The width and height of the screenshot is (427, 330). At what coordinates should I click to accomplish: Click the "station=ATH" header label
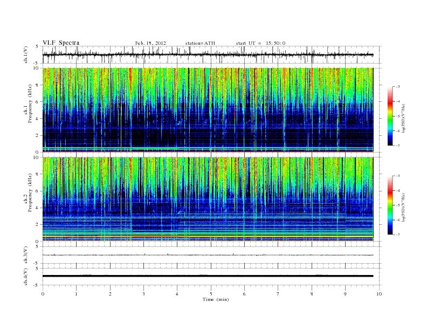pos(200,43)
